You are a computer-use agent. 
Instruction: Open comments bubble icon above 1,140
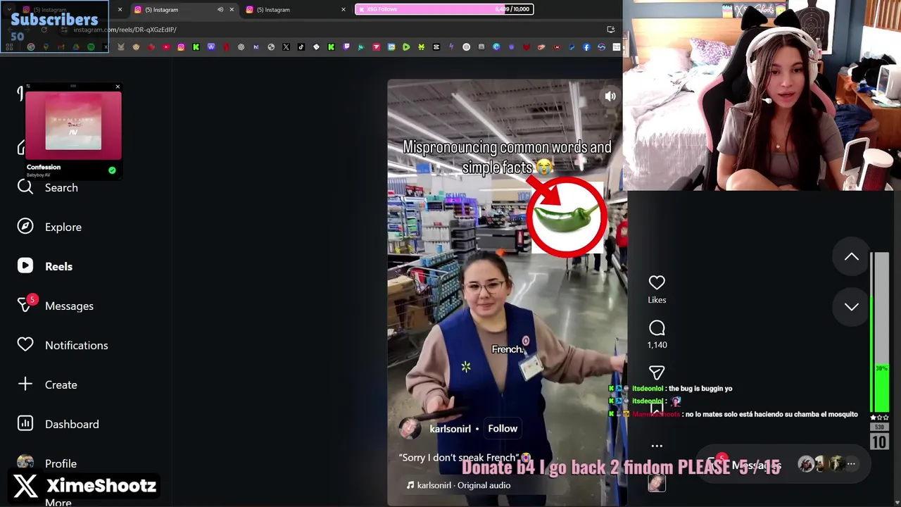[657, 328]
